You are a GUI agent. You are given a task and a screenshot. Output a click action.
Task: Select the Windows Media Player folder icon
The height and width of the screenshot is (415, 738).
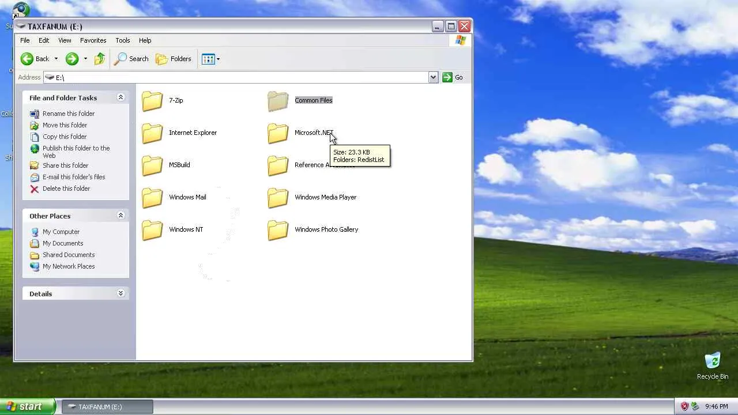[x=278, y=198]
